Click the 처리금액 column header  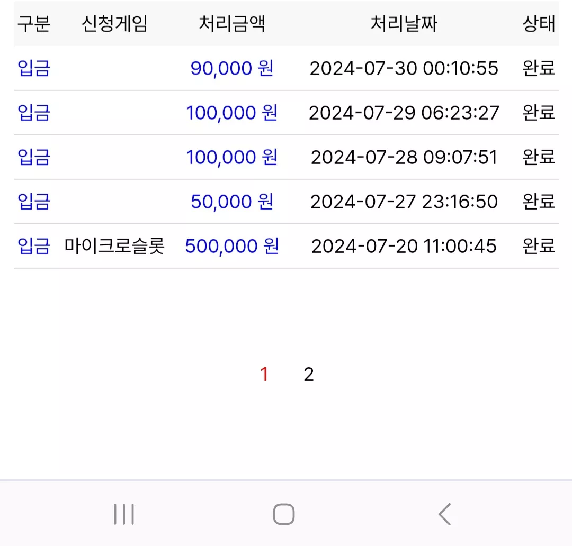coord(231,24)
